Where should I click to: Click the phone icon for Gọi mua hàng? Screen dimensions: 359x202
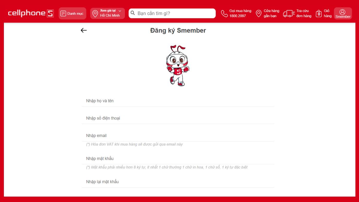[x=224, y=13]
